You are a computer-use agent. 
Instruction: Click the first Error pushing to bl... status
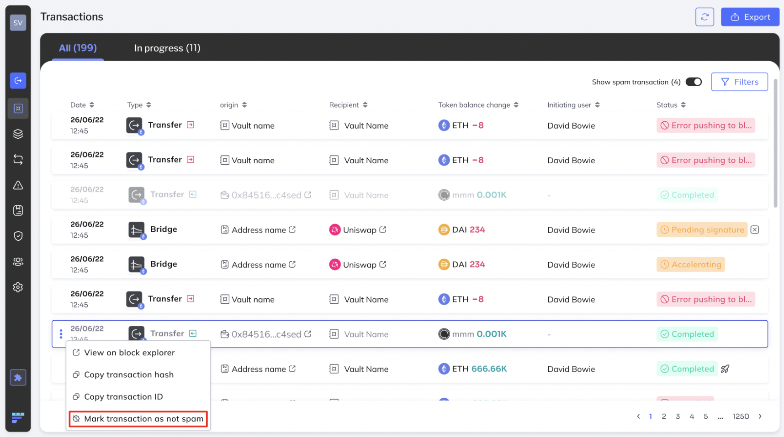[705, 125]
